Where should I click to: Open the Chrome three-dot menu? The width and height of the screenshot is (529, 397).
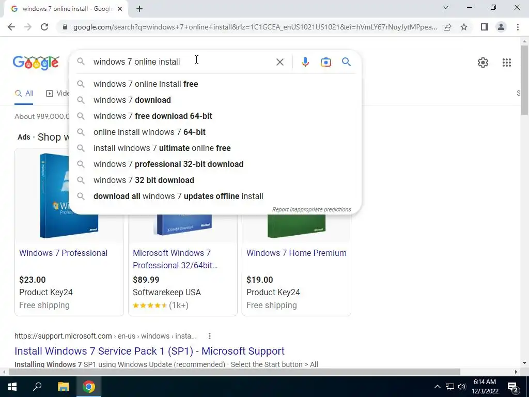tap(518, 27)
